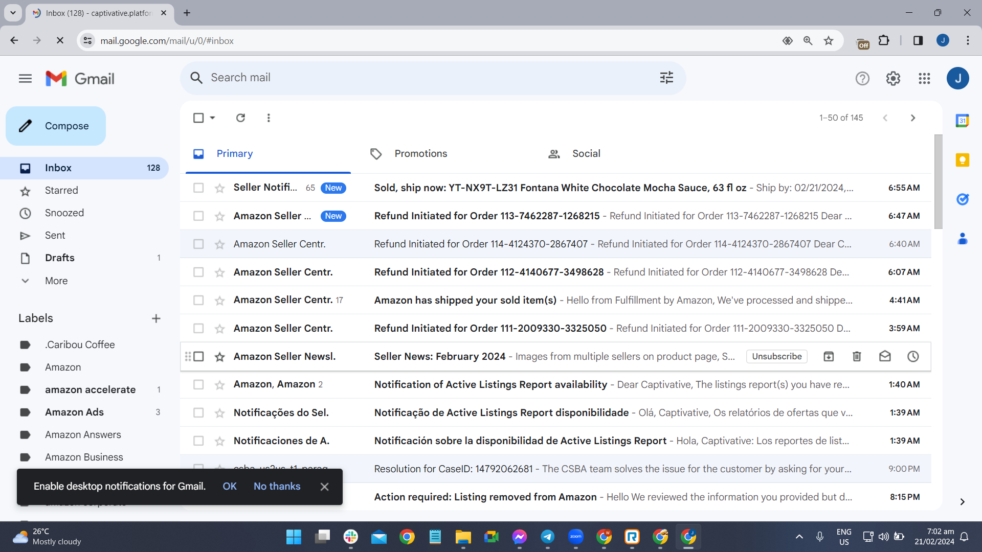This screenshot has height=552, width=982.
Task: Check the Refund Order 114-4124370 email
Action: [x=198, y=244]
